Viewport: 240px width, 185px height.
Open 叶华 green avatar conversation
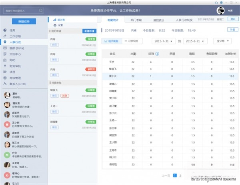[7, 155]
